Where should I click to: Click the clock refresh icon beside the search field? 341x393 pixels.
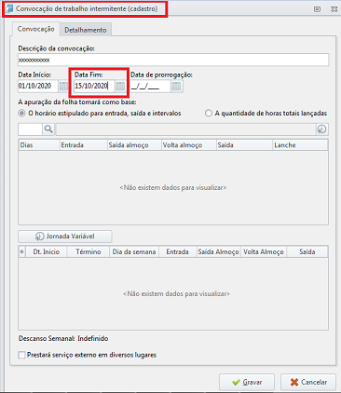tap(322, 129)
